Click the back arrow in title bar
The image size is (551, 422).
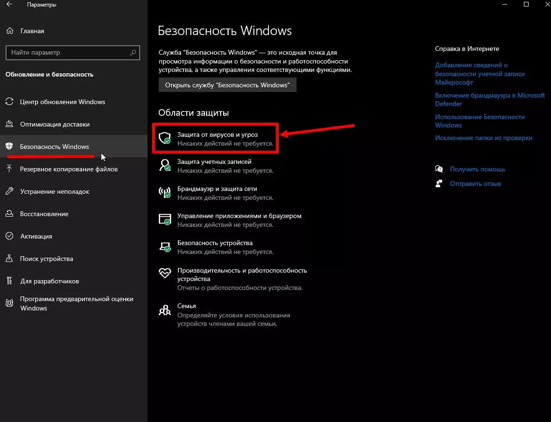(10, 5)
